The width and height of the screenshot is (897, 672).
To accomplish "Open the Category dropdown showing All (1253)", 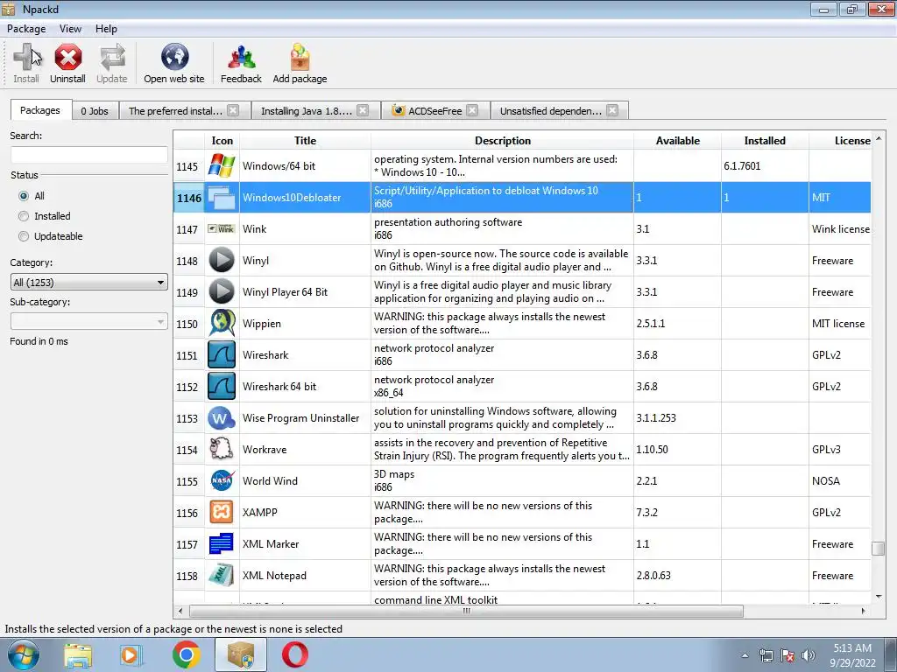I will click(x=88, y=283).
